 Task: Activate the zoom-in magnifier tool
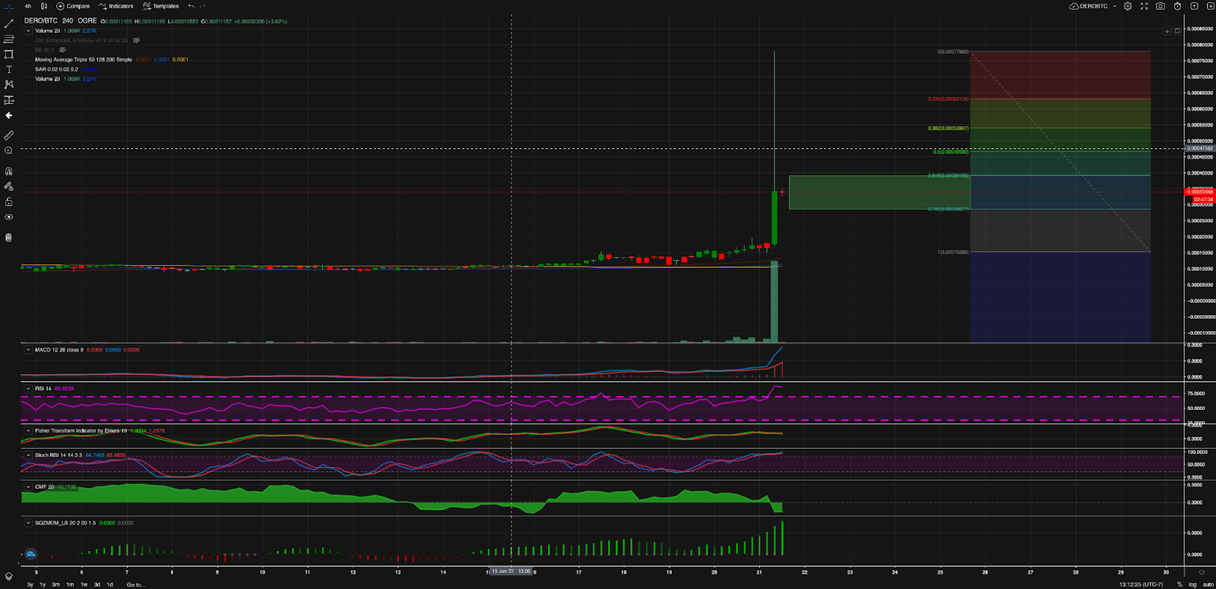[x=9, y=150]
